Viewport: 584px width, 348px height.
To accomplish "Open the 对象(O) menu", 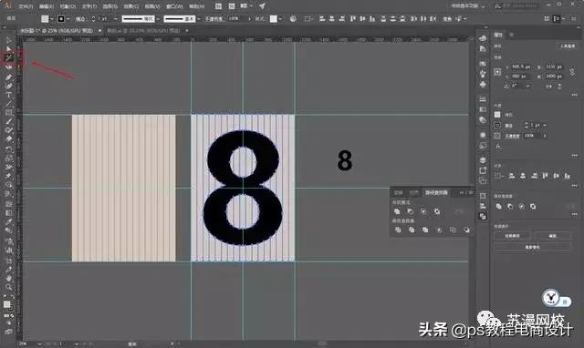I will [x=68, y=6].
